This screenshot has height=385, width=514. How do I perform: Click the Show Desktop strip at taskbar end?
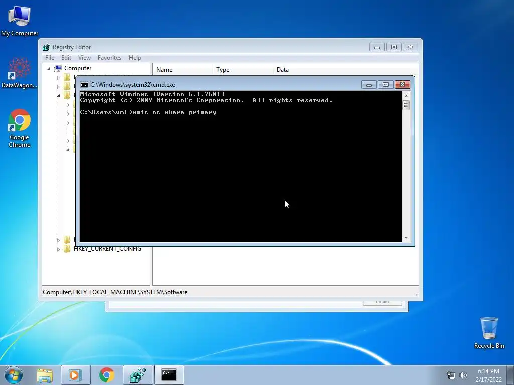point(510,375)
